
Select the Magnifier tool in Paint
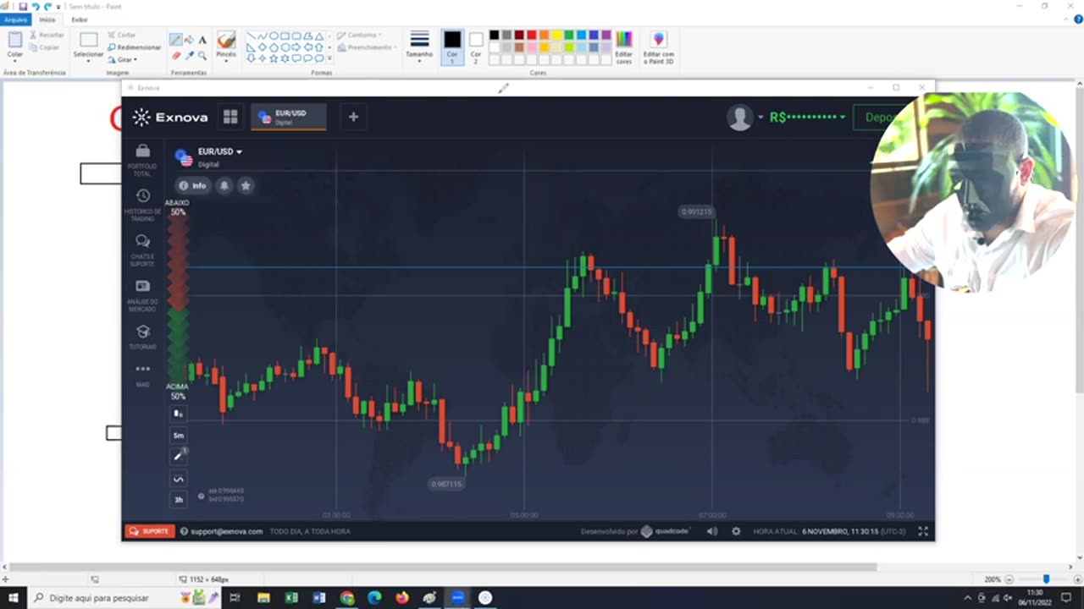(x=202, y=55)
